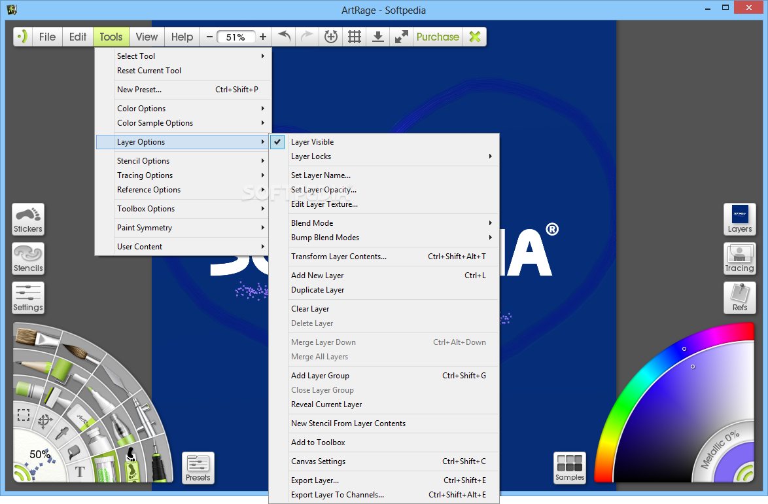768x504 pixels.
Task: Select the Sticker Spray tool
Action: [x=131, y=464]
